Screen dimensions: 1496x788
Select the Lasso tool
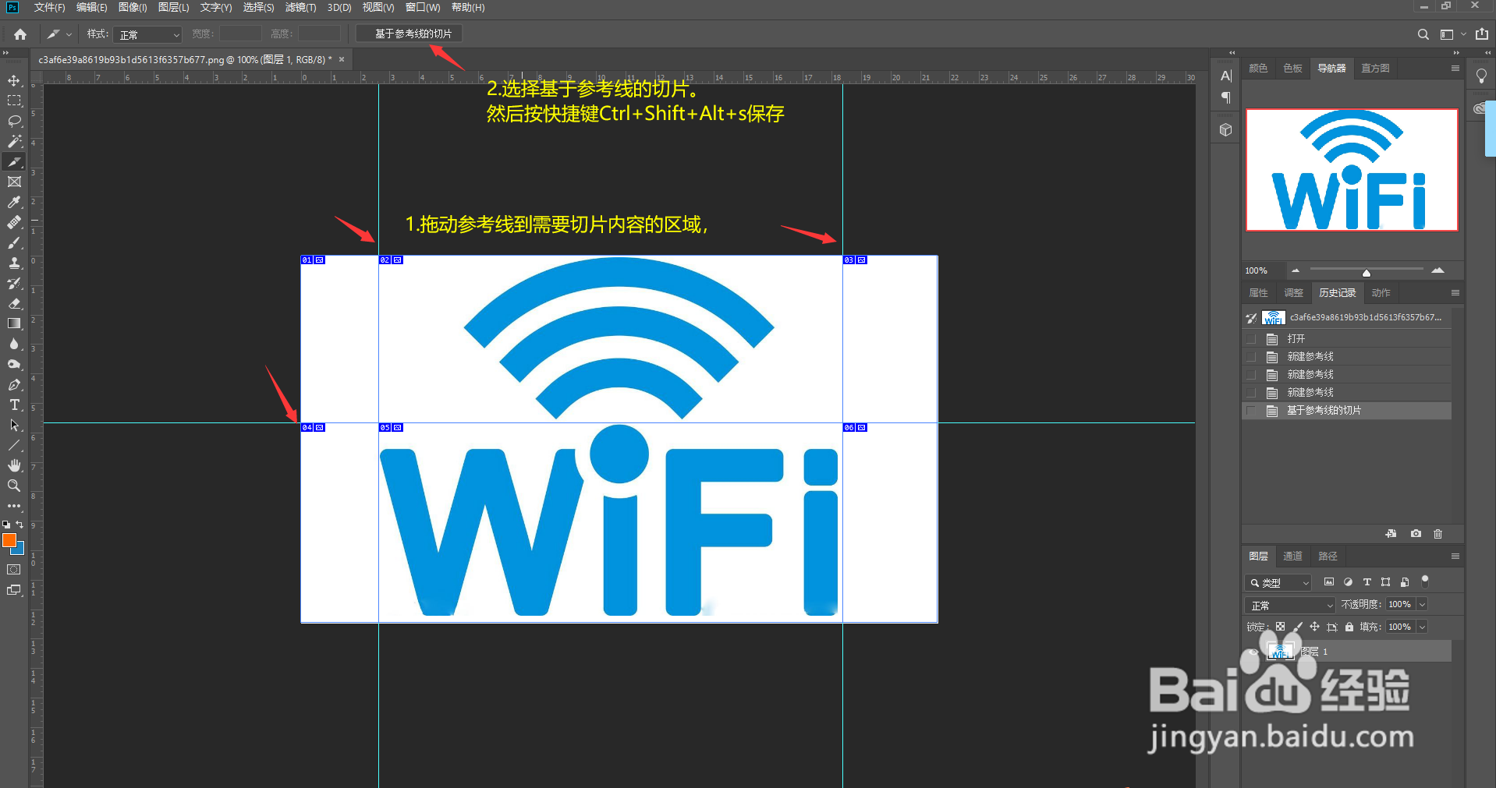(14, 121)
